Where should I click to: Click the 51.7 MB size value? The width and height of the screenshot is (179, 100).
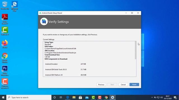[x=83, y=69]
